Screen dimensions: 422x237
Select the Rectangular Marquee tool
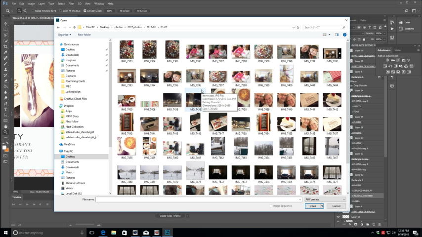point(5,29)
